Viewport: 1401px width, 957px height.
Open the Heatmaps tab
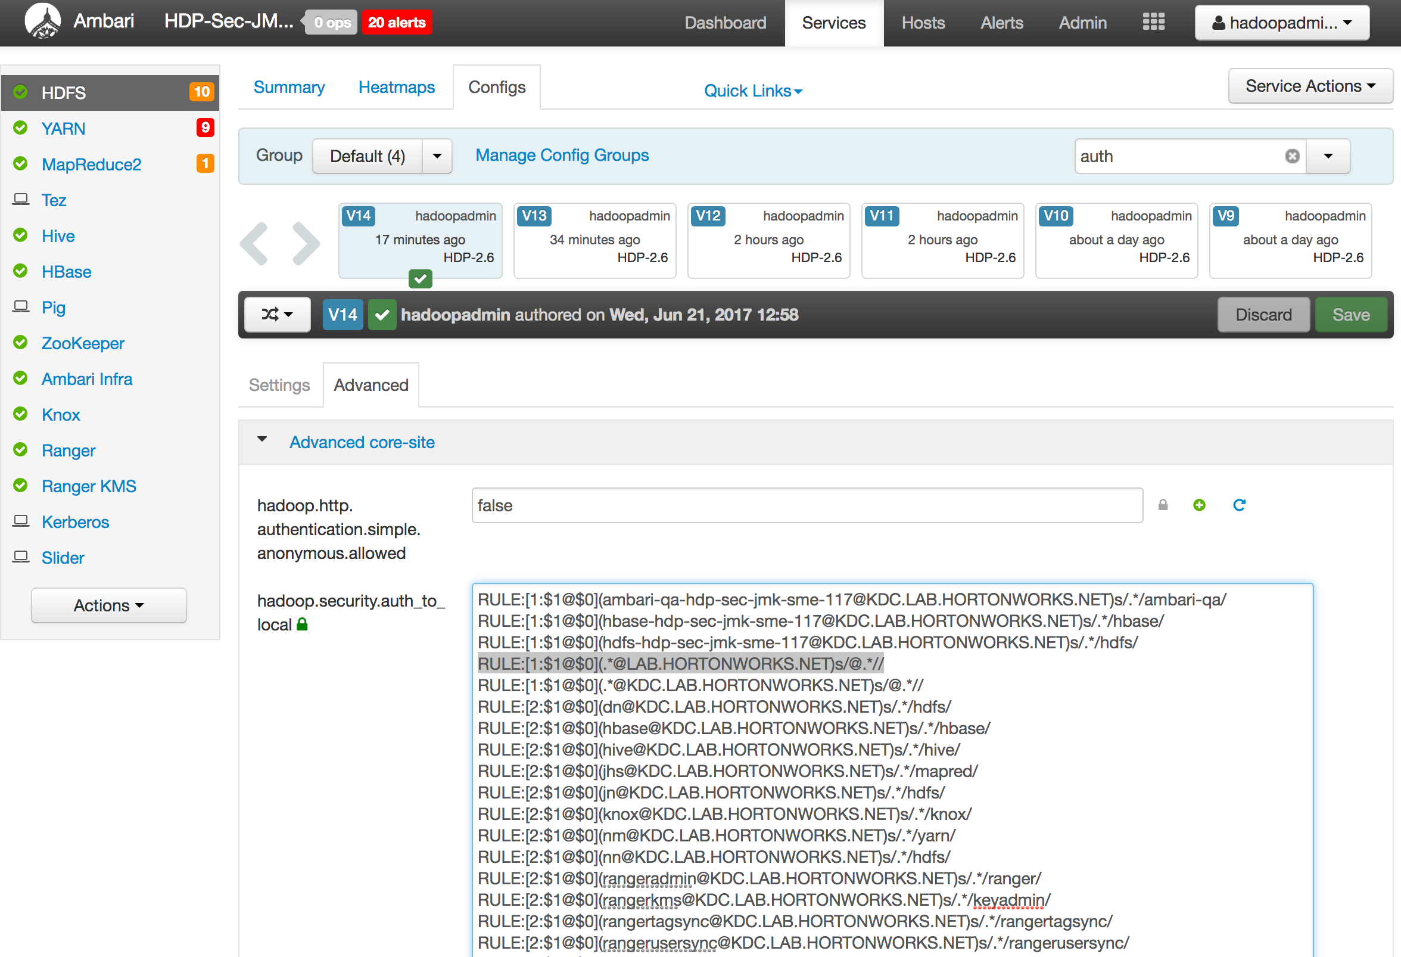point(396,88)
